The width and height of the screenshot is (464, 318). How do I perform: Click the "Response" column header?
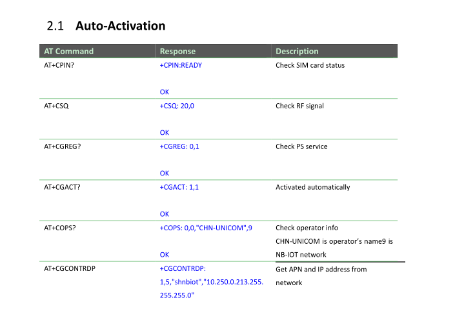(177, 51)
